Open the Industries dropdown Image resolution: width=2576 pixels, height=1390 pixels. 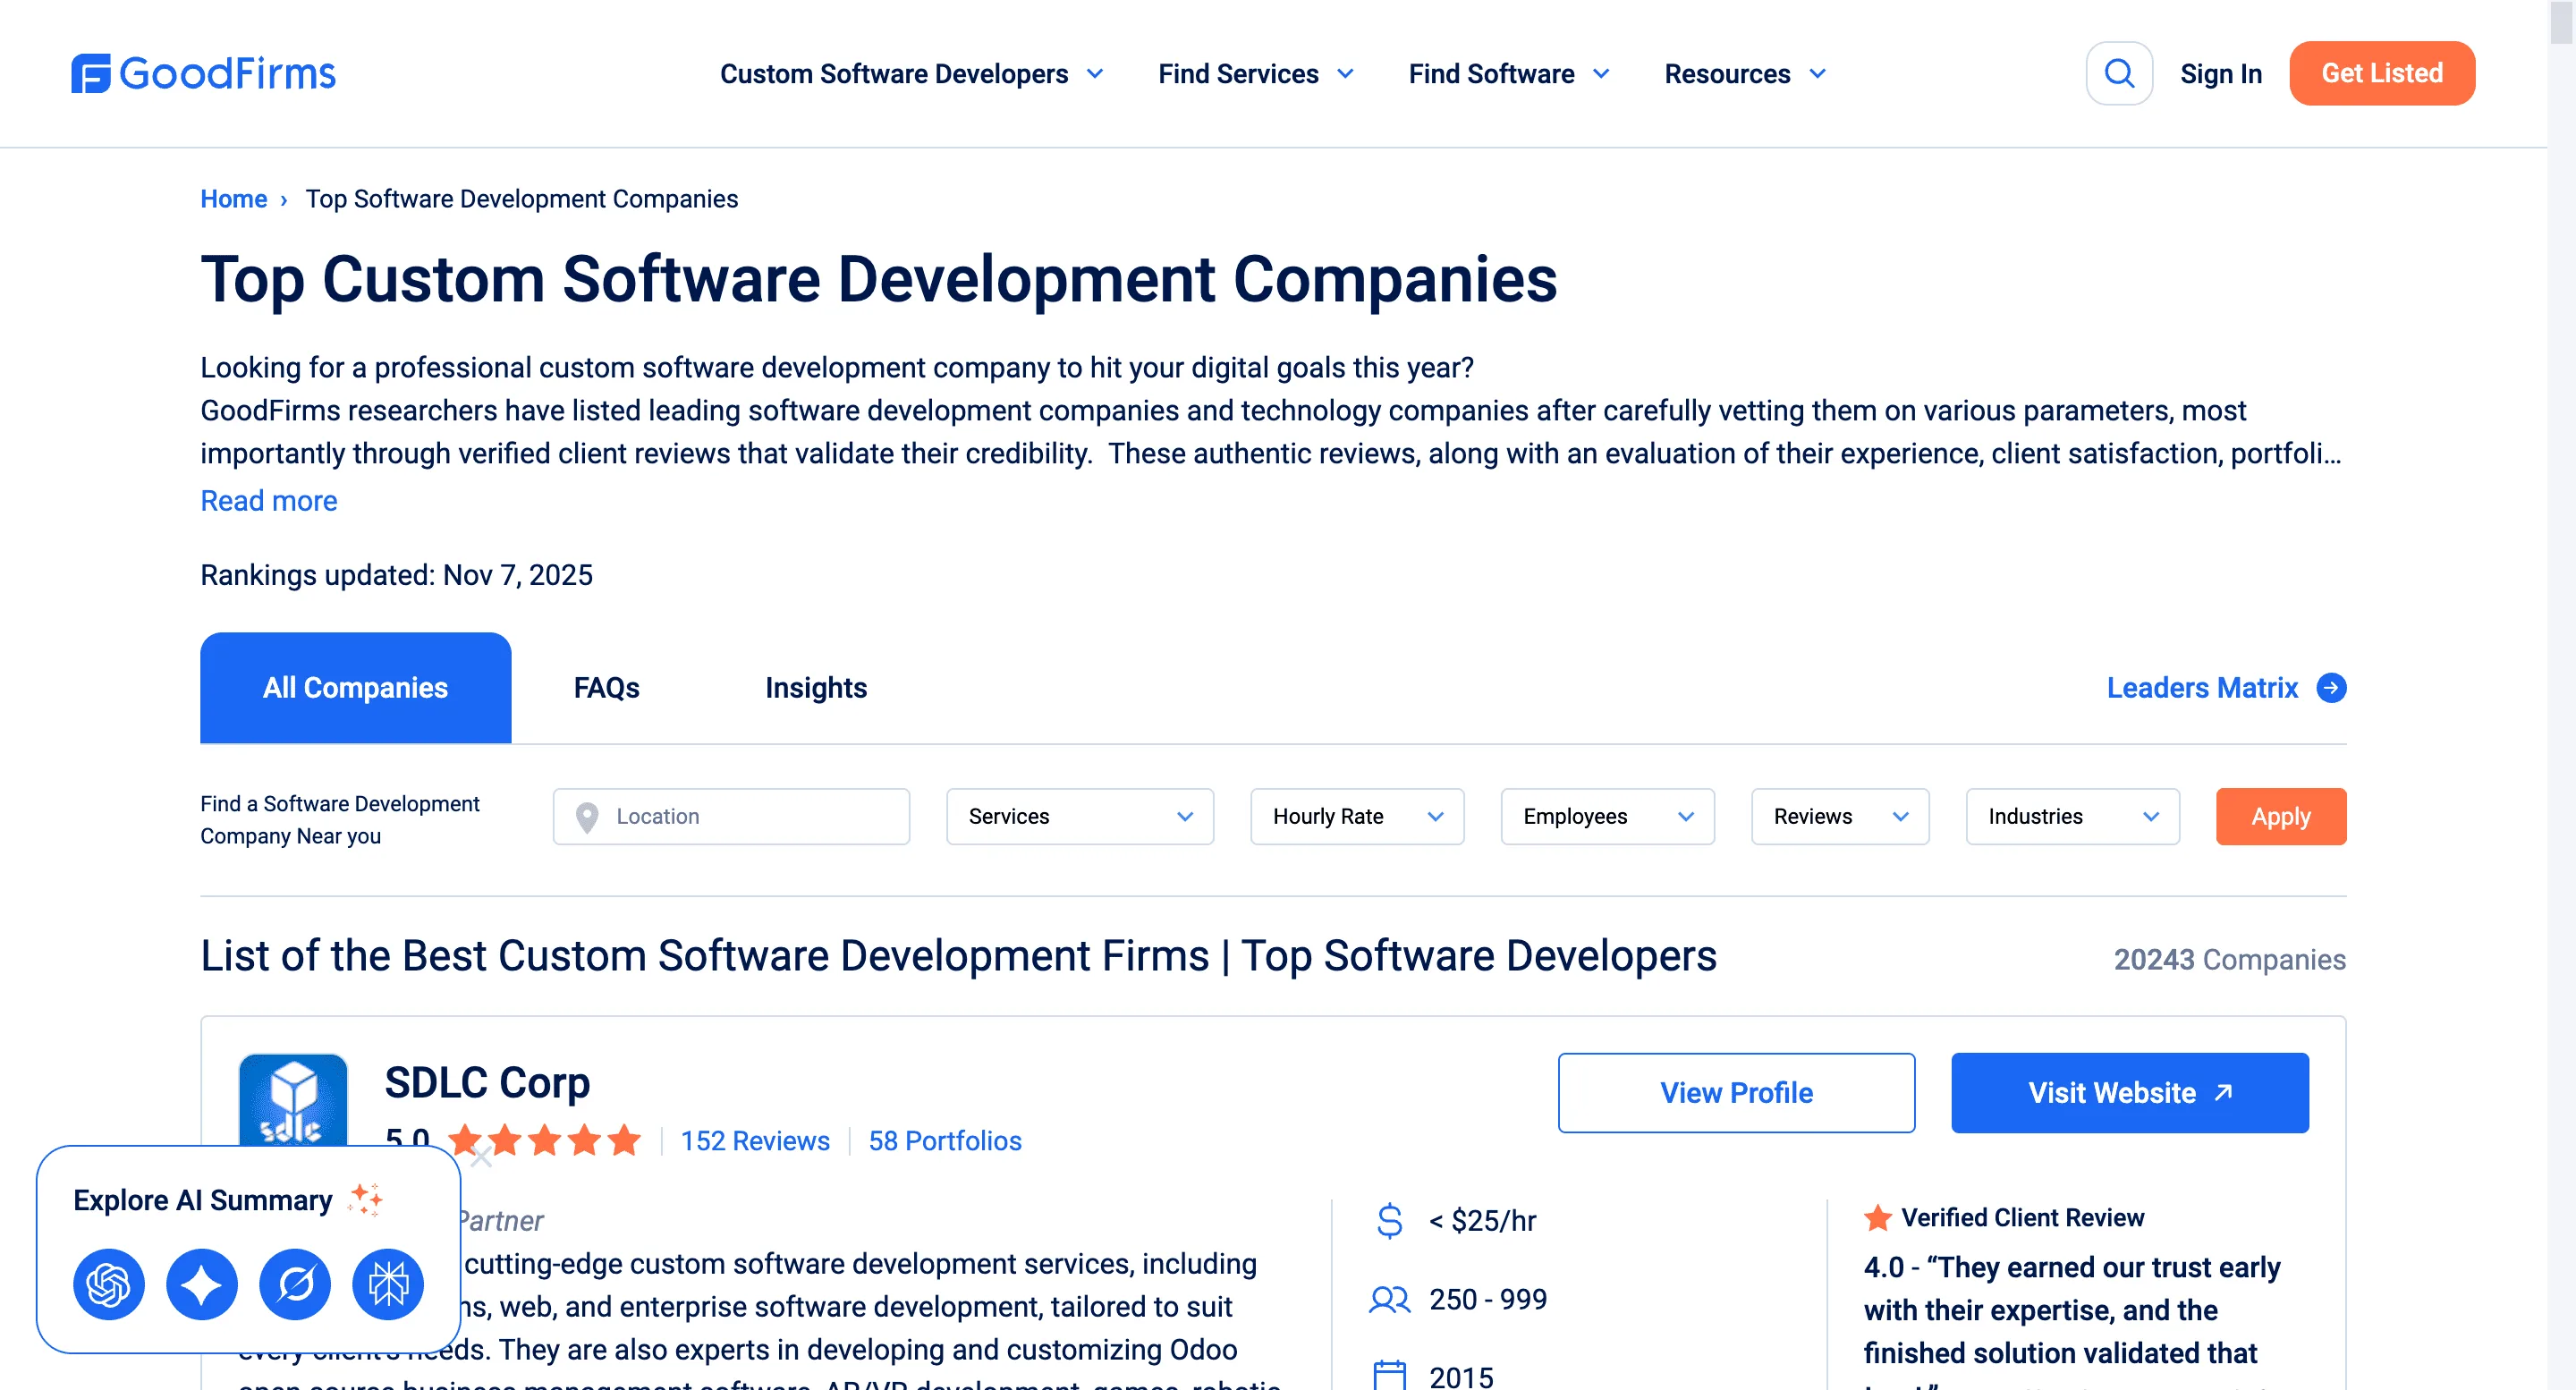pos(2072,816)
